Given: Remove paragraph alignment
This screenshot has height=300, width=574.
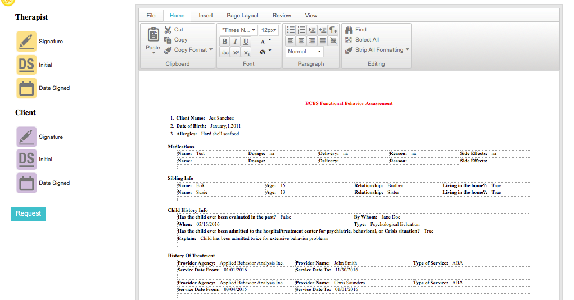Looking at the screenshot, I should 333,40.
